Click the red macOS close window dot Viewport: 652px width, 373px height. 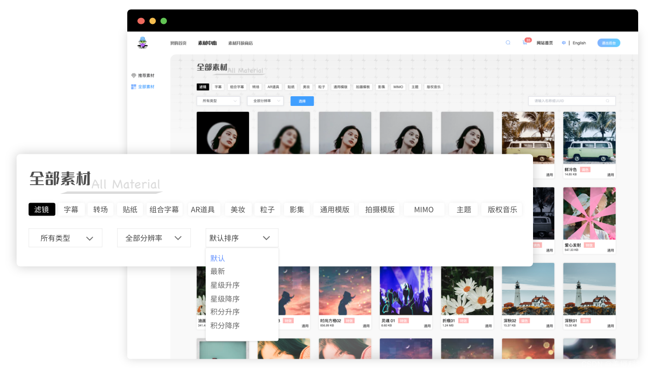141,21
